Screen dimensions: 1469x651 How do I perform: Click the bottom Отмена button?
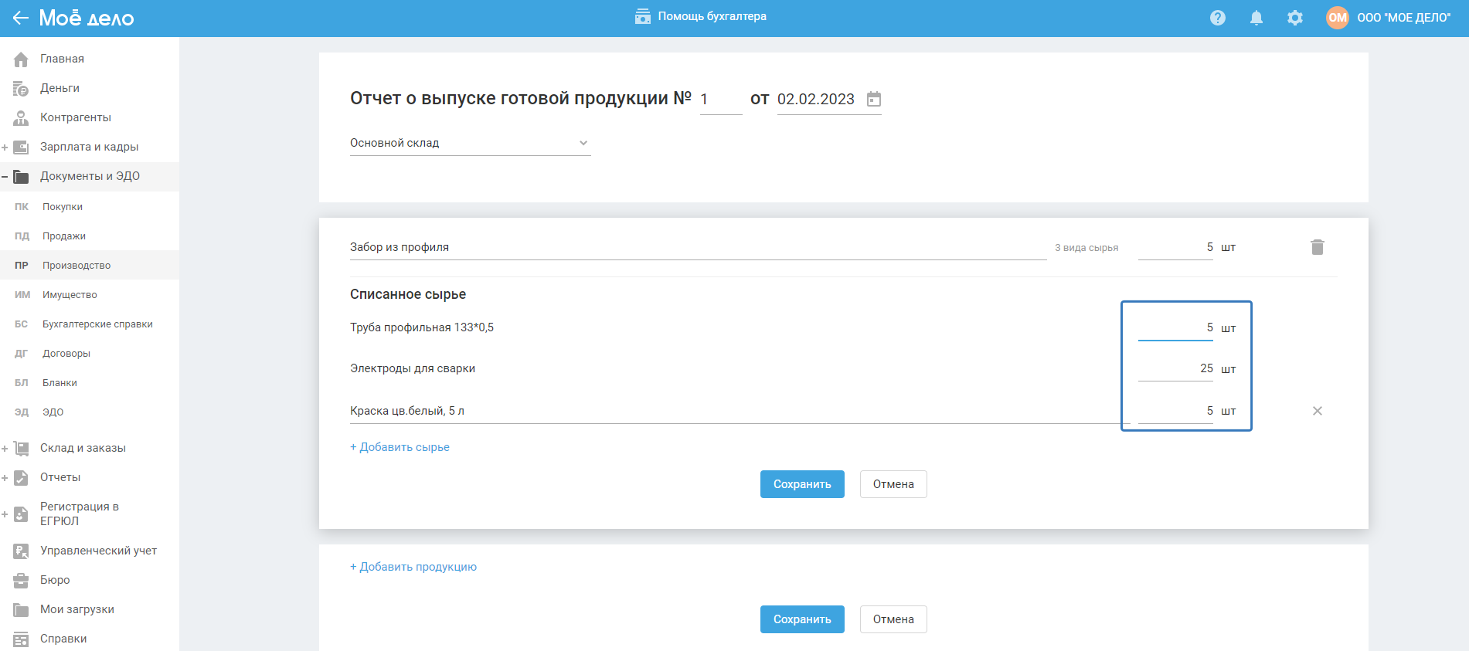click(x=893, y=619)
